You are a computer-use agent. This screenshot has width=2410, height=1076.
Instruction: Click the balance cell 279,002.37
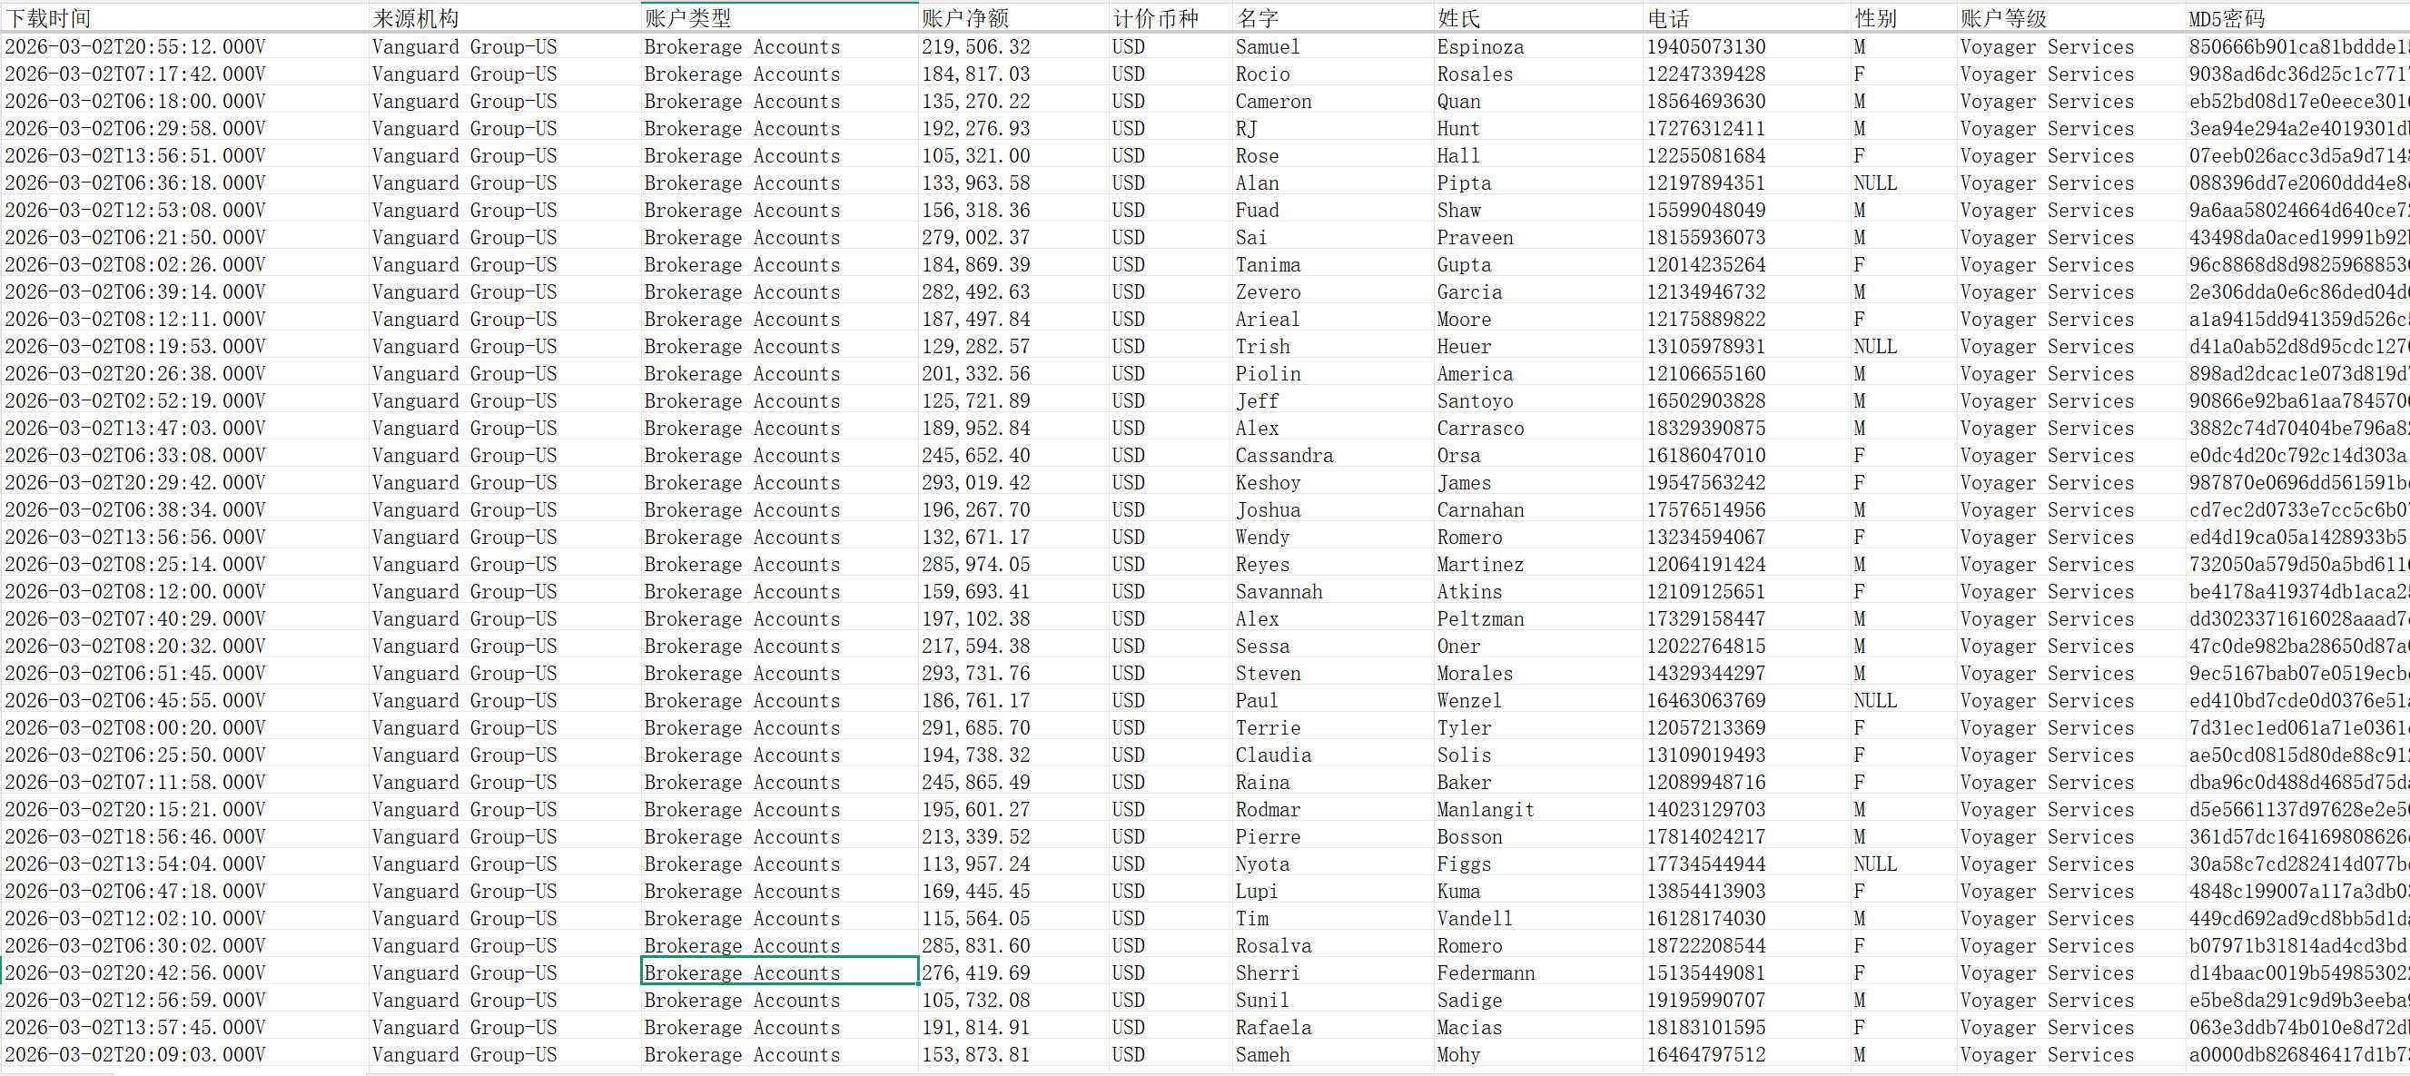point(1013,237)
